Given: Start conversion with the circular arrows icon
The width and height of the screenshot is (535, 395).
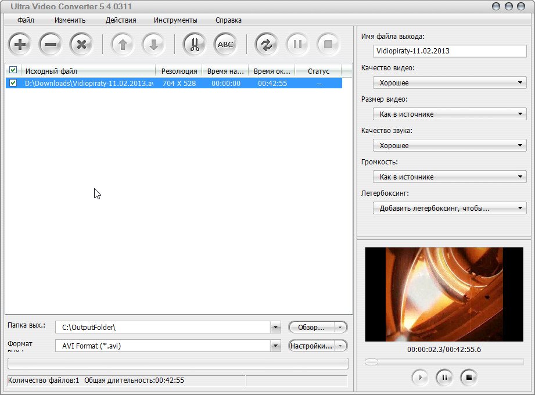Looking at the screenshot, I should coord(267,44).
